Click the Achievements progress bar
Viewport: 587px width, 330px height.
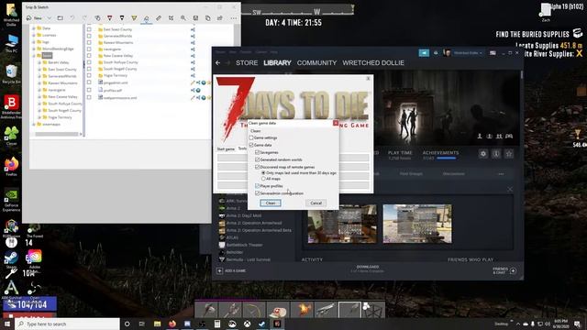coord(447,159)
